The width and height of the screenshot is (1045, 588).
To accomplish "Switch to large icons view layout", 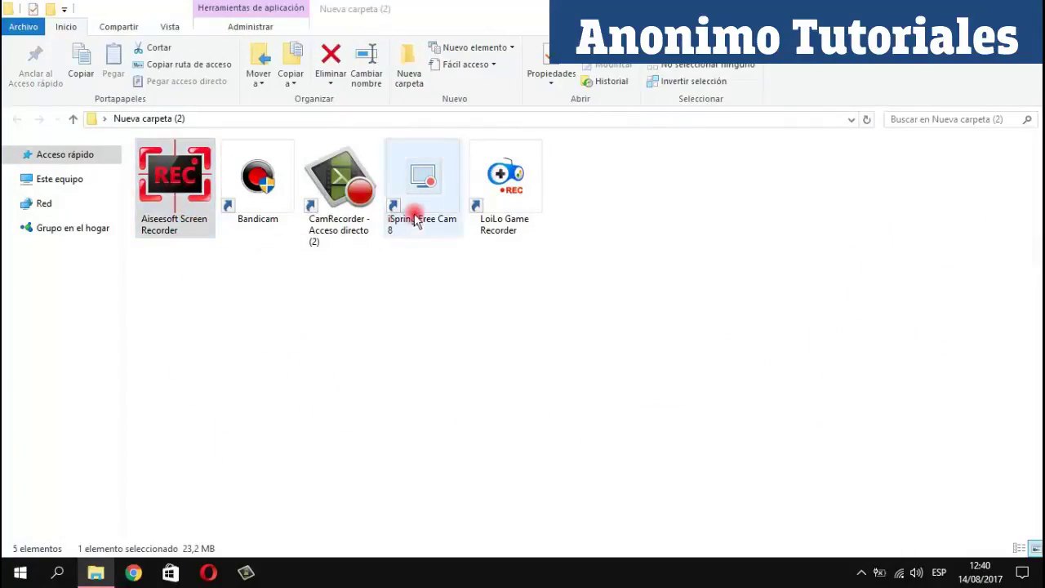I will 1035,549.
